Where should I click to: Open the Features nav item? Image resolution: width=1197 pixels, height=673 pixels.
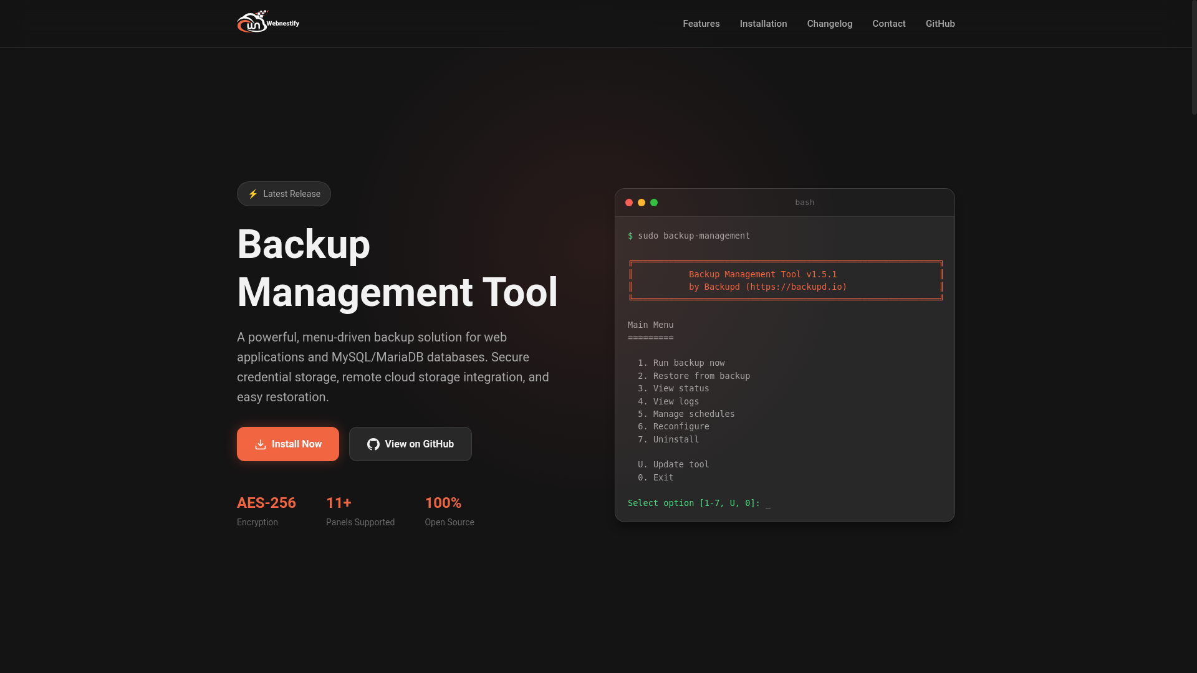tap(701, 24)
